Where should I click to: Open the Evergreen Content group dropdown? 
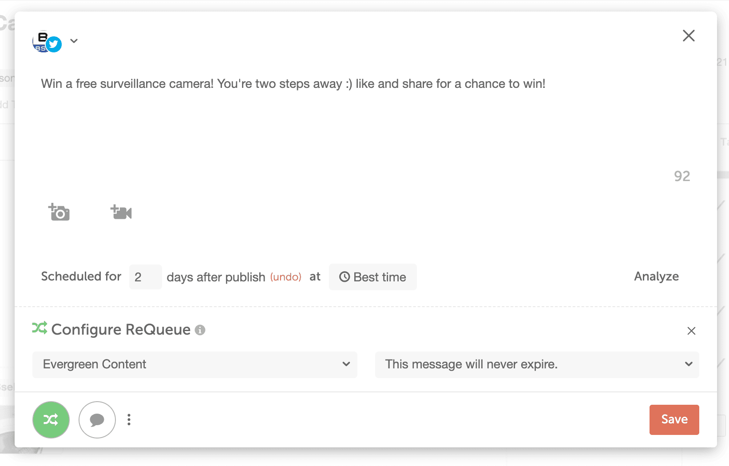[x=194, y=364]
